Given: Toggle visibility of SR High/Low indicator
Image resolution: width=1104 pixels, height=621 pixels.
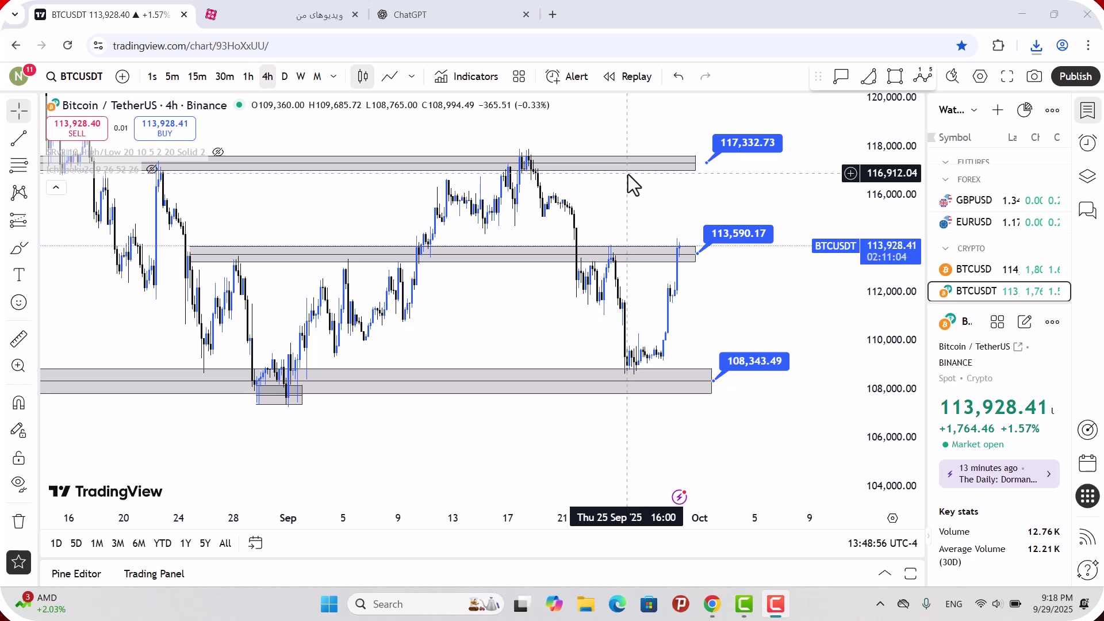Looking at the screenshot, I should coord(218,152).
